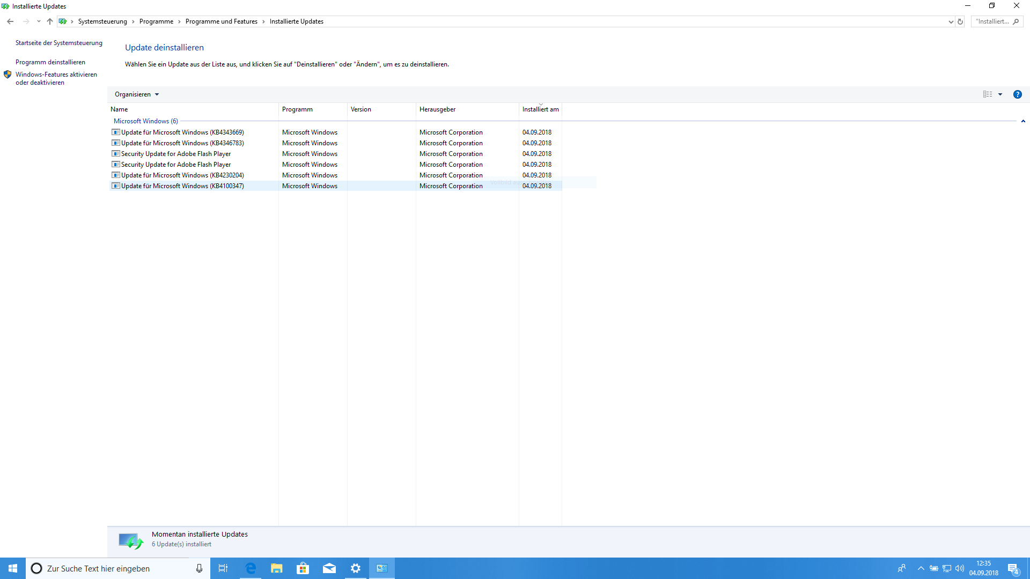Click the forward navigation arrow
Viewport: 1030px width, 579px height.
click(x=26, y=21)
